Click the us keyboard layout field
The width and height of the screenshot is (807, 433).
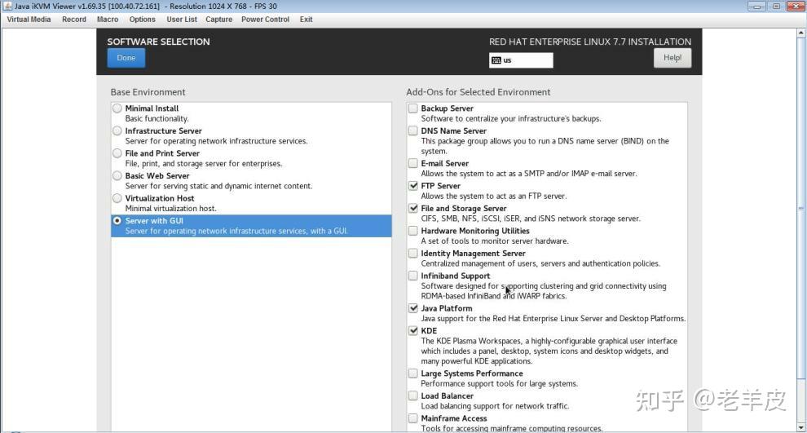tap(521, 60)
